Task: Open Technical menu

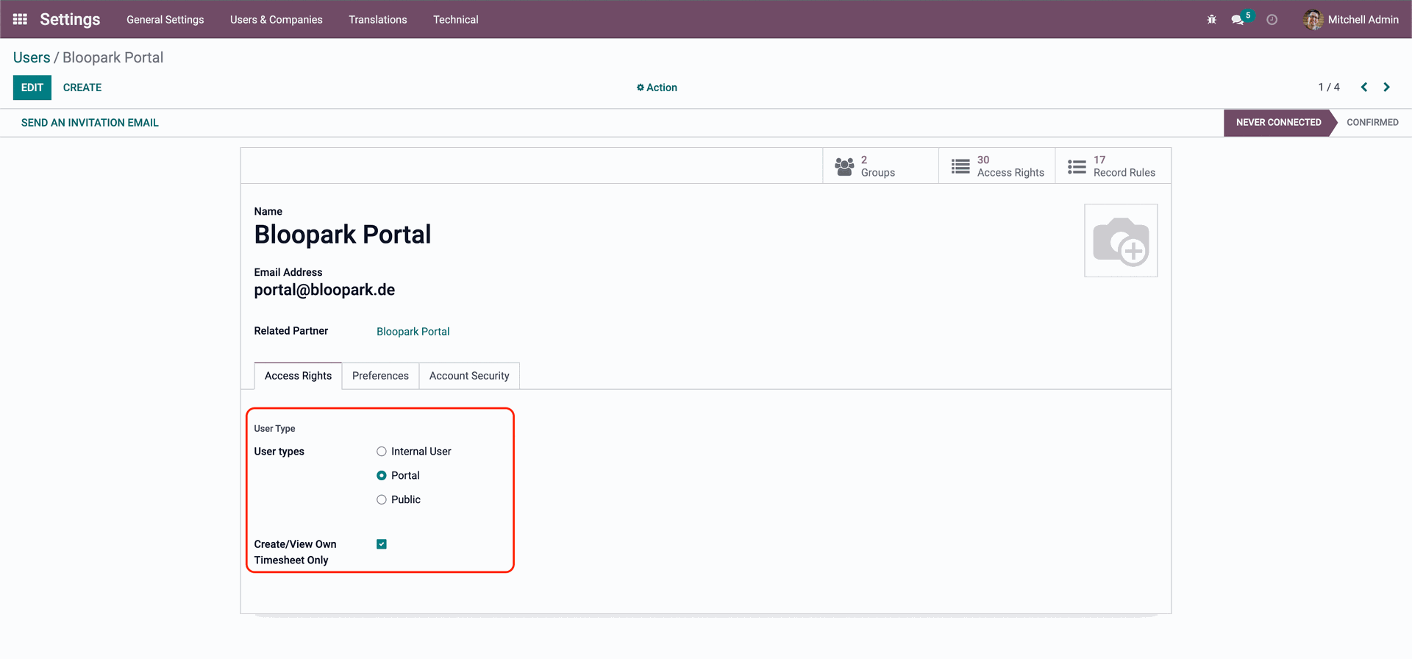Action: [x=456, y=20]
